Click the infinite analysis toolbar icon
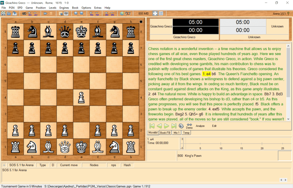293x188 pixels. pyautogui.click(x=24, y=13)
